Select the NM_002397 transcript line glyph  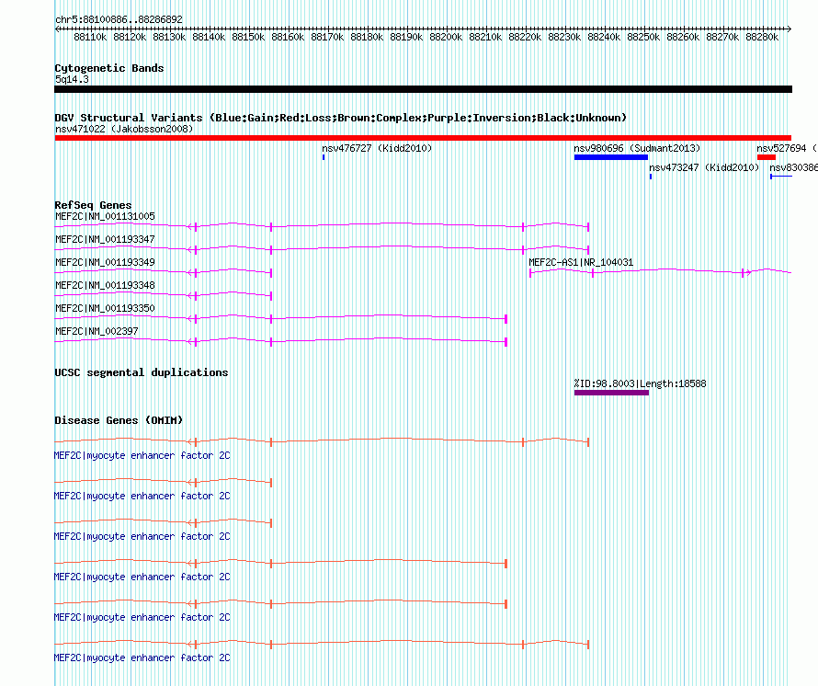pyautogui.click(x=280, y=341)
